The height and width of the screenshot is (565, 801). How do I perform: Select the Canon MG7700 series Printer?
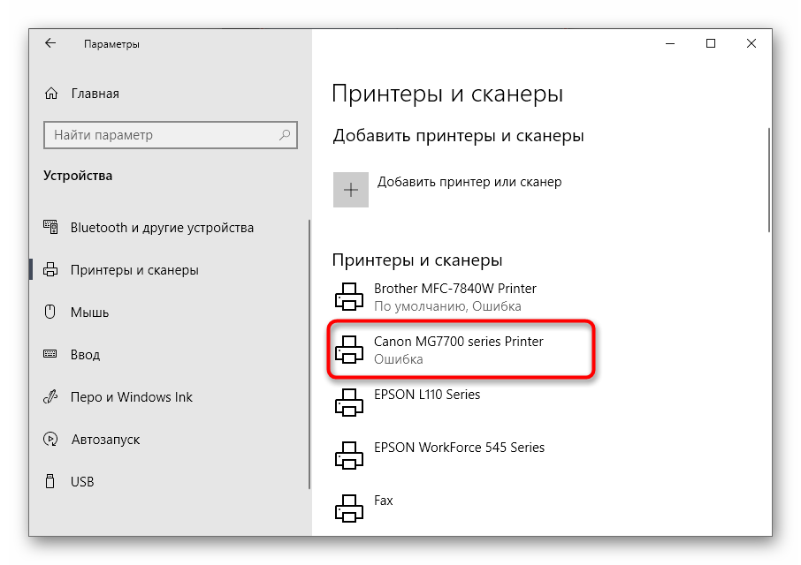click(458, 342)
